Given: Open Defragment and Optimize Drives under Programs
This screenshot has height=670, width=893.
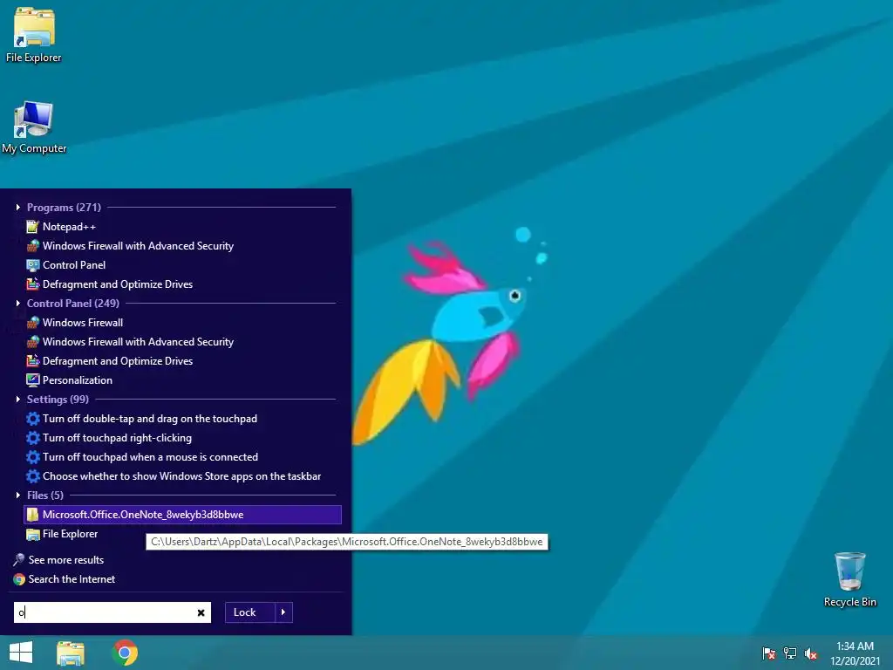Looking at the screenshot, I should 118,284.
